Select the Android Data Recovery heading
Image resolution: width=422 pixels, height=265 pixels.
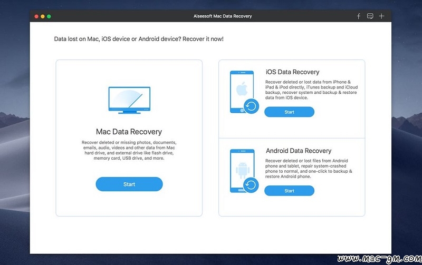click(x=299, y=151)
